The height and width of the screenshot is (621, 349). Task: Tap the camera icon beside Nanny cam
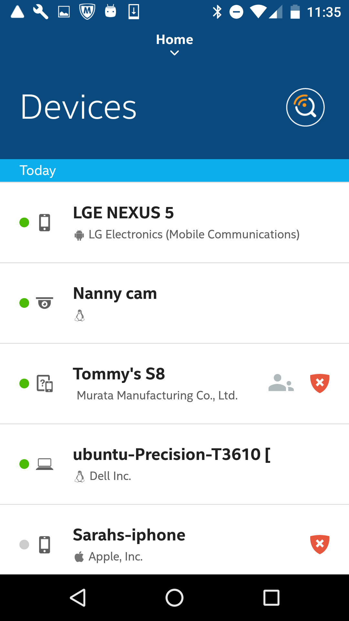tap(45, 303)
